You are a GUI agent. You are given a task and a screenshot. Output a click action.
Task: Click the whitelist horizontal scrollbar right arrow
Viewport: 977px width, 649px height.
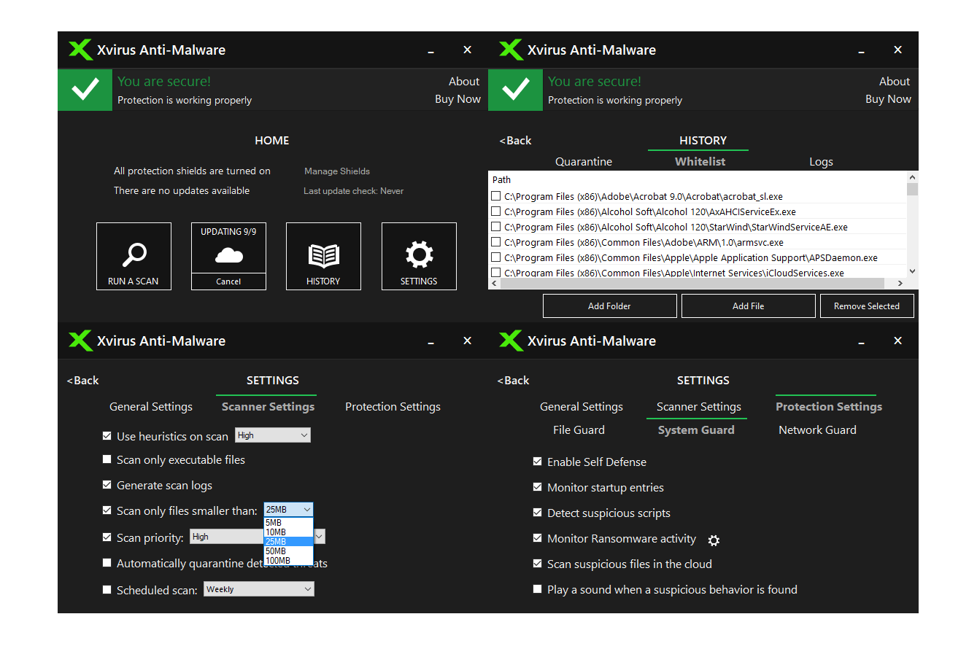point(900,284)
